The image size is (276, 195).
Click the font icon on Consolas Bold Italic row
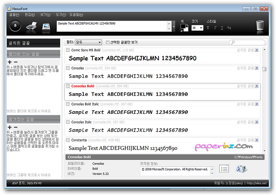point(257,104)
